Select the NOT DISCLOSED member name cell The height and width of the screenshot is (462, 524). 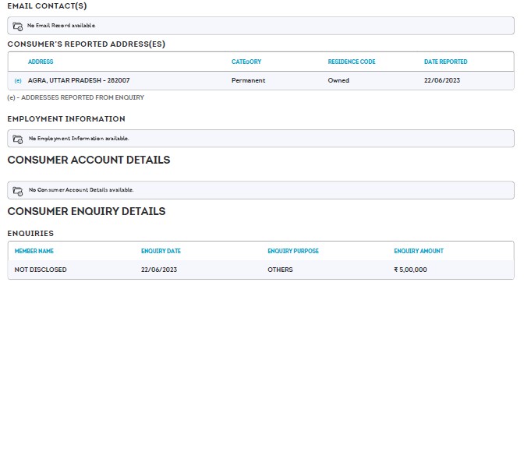pyautogui.click(x=41, y=270)
